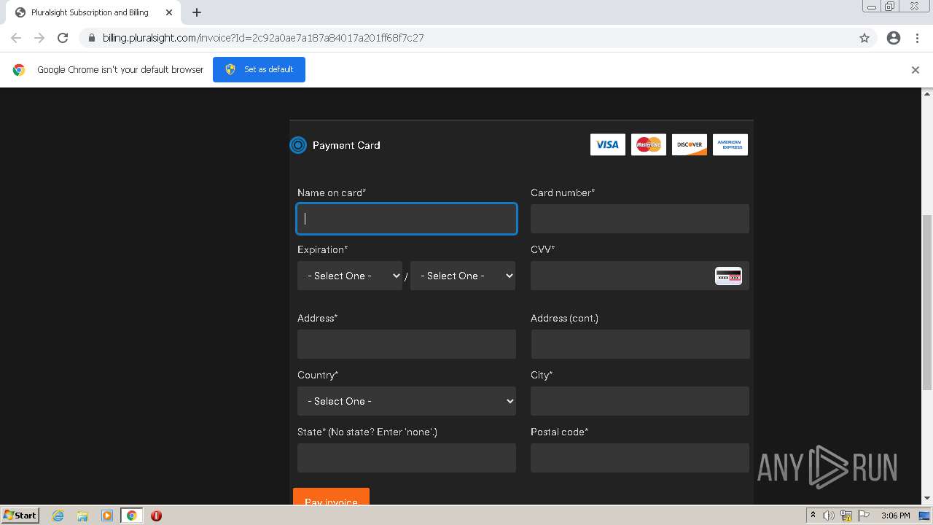Click the site security lock icon
The image size is (933, 525).
point(92,38)
